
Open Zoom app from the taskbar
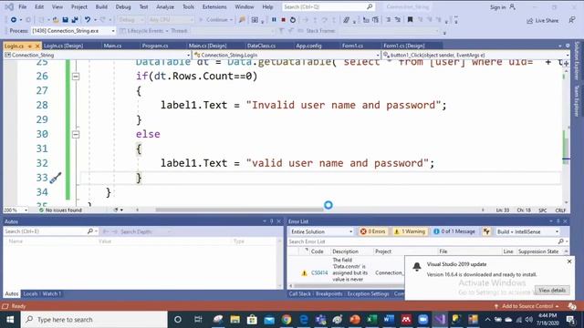tap(422, 320)
